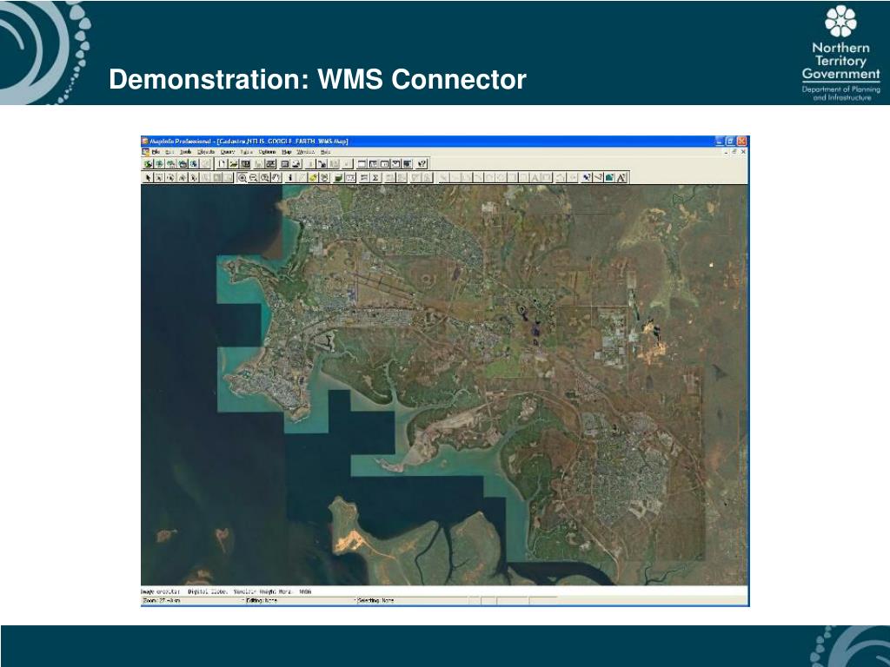Select the Grabber hand tool
The image size is (890, 667).
276,177
